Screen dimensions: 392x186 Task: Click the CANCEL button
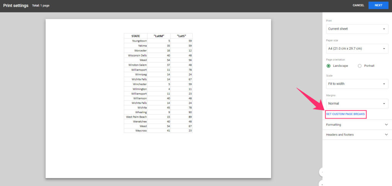(x=358, y=5)
